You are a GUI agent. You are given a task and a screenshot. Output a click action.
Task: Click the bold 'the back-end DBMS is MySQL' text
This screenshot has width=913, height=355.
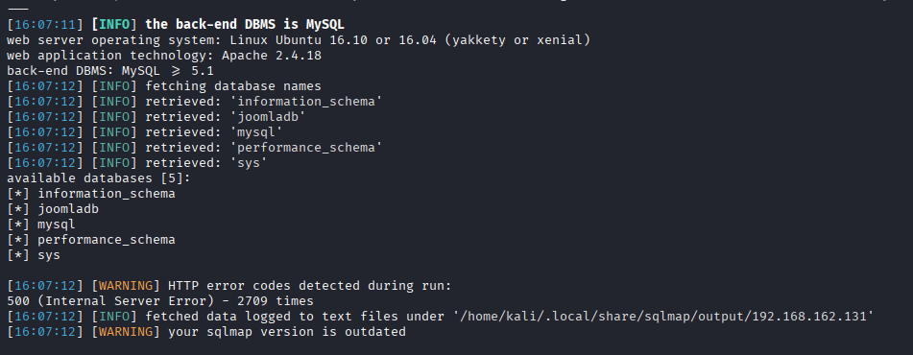[245, 25]
